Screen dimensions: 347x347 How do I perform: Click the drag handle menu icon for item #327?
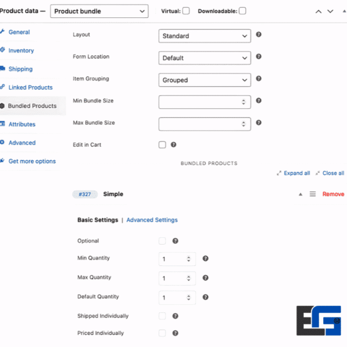(312, 194)
